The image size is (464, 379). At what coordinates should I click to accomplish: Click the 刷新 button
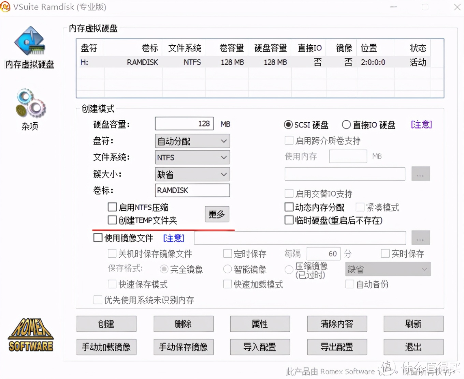pyautogui.click(x=413, y=324)
